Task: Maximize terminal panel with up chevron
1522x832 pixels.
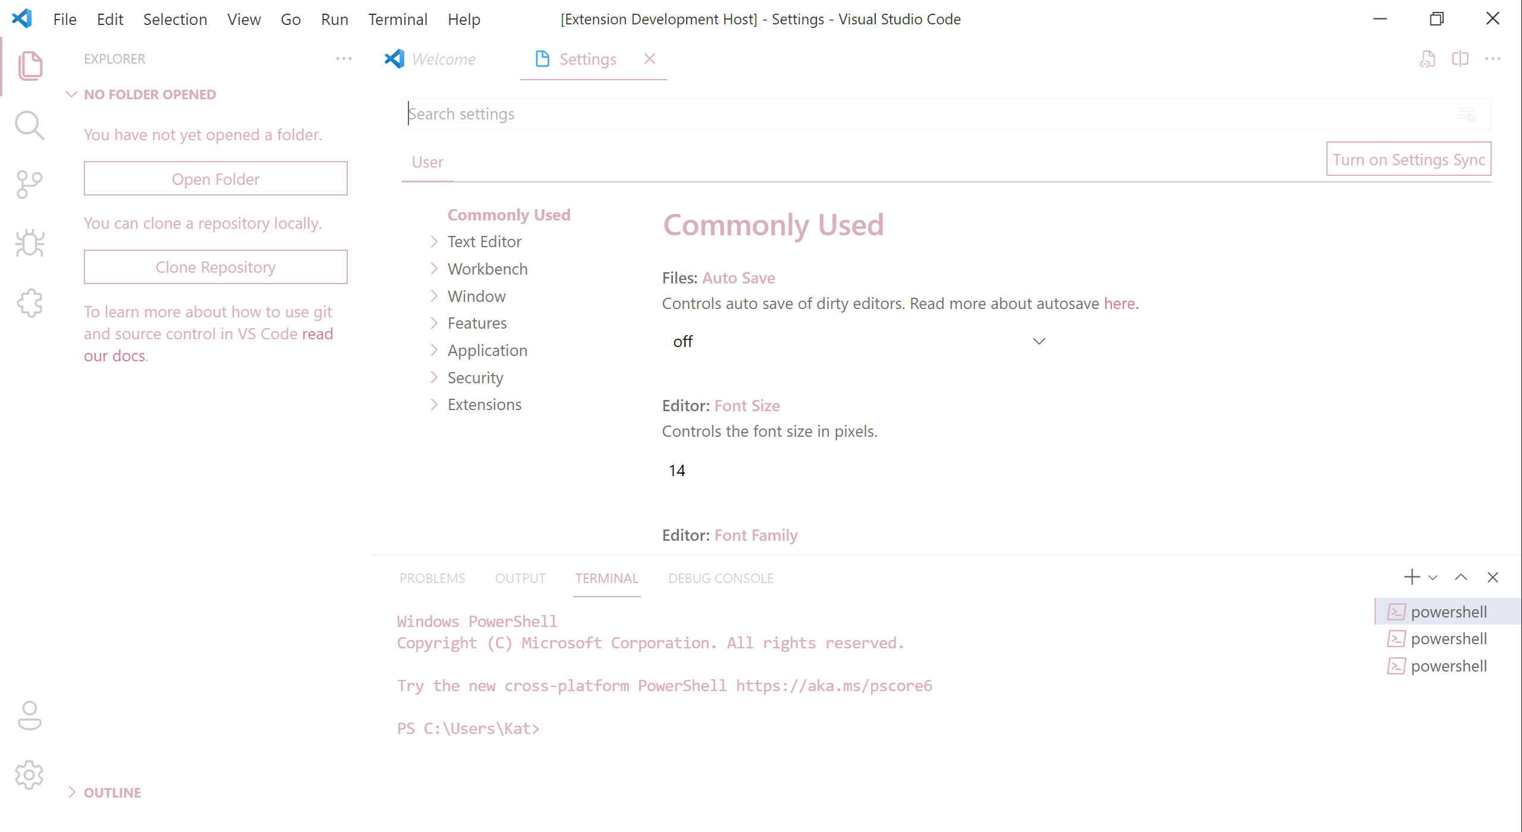Action: click(1461, 577)
